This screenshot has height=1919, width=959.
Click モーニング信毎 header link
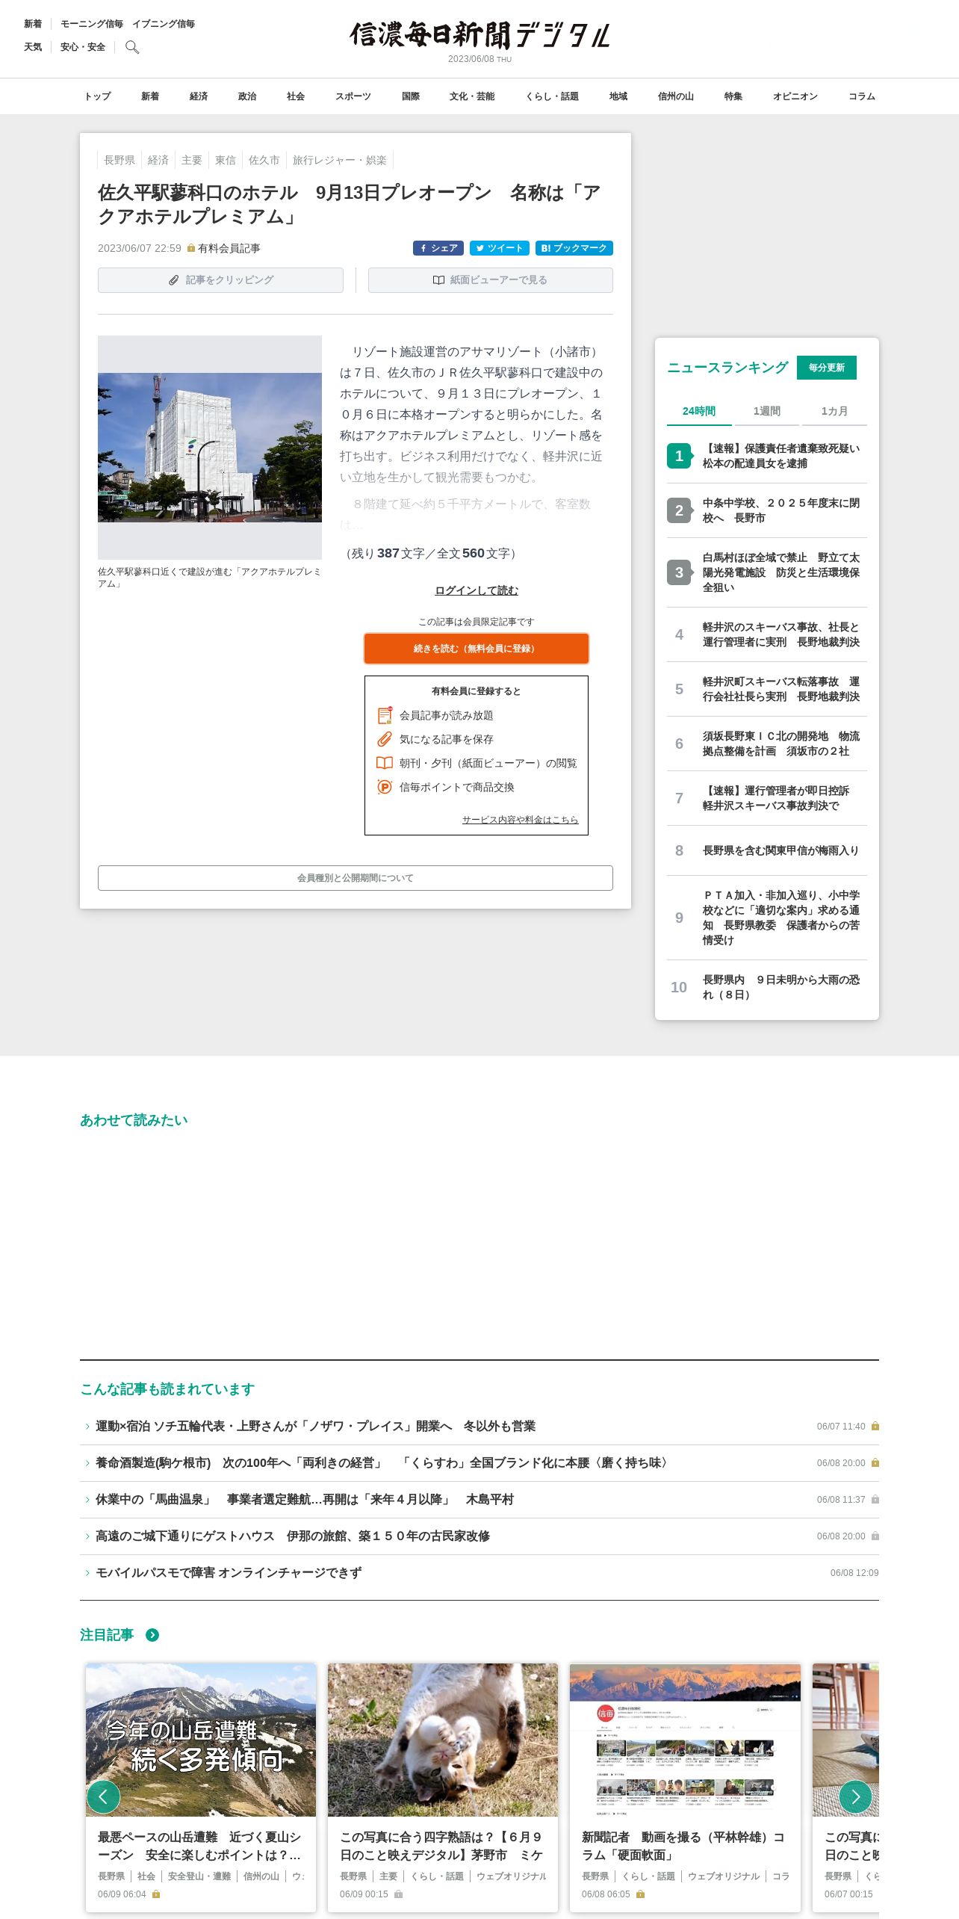[x=92, y=24]
